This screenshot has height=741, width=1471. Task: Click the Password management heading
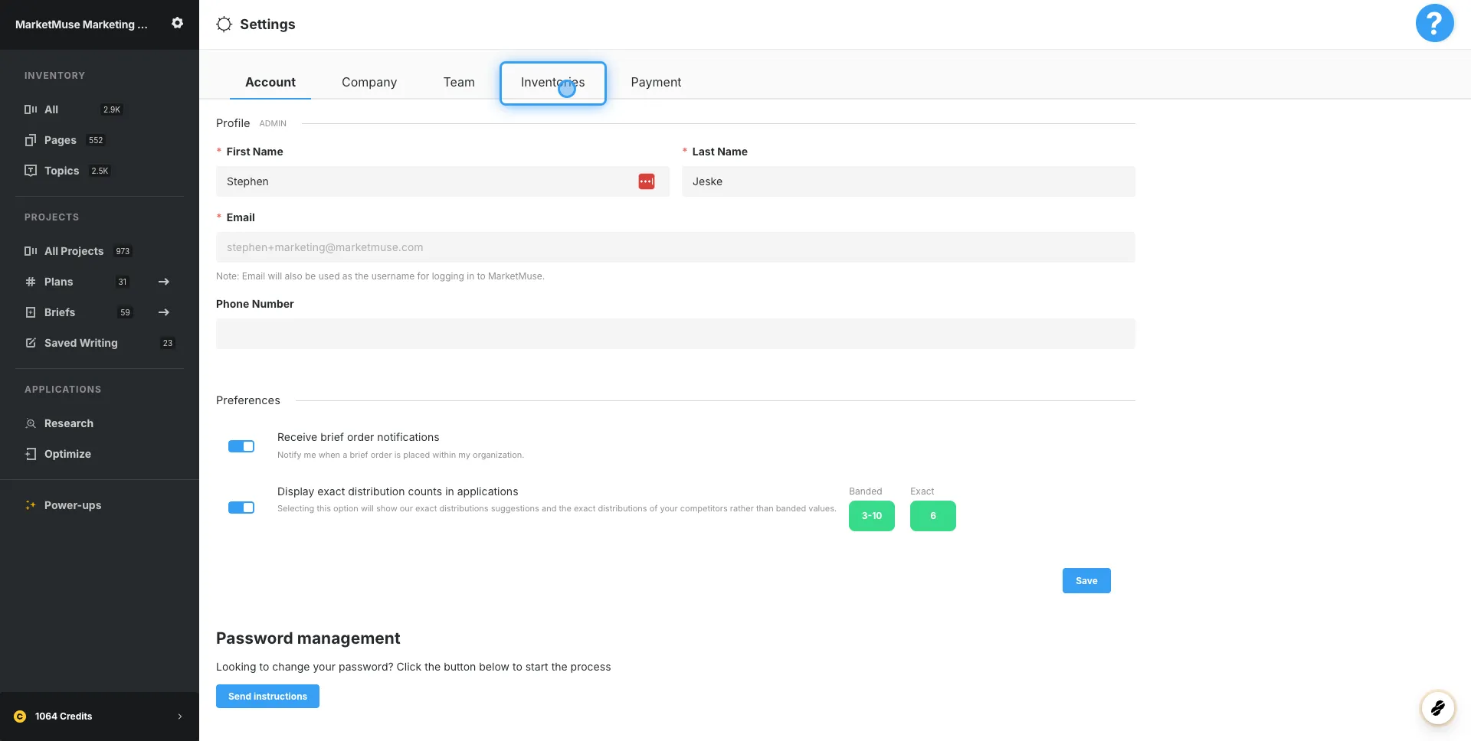pos(308,638)
